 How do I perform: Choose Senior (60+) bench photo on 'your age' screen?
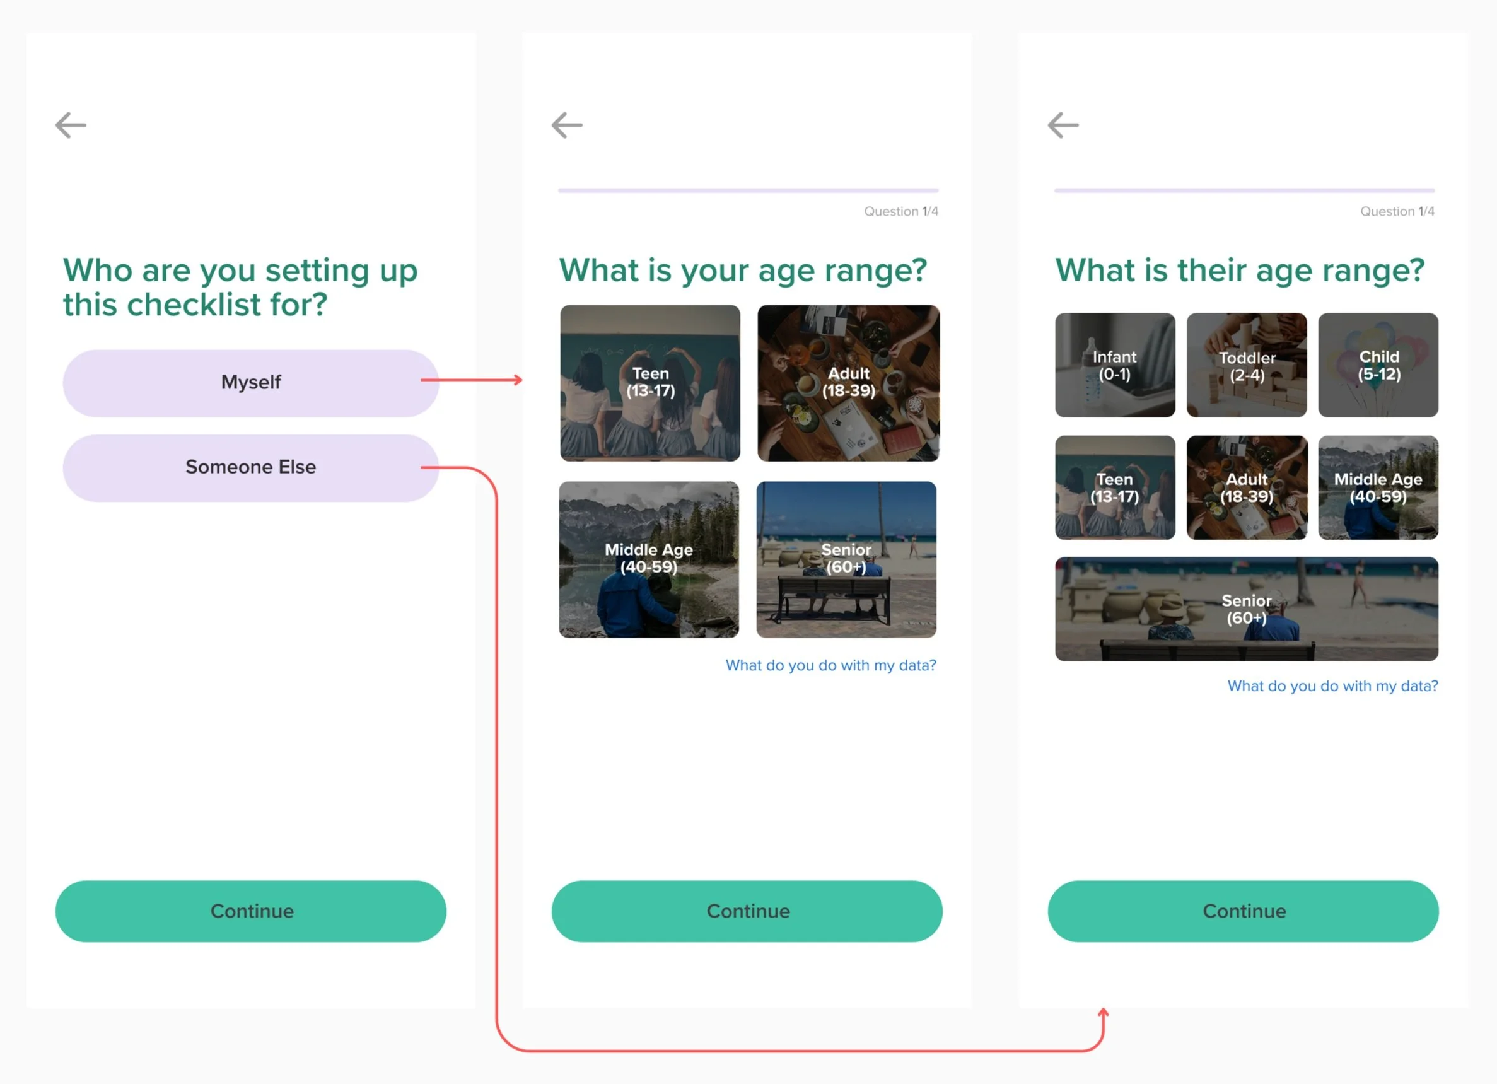[x=846, y=559]
